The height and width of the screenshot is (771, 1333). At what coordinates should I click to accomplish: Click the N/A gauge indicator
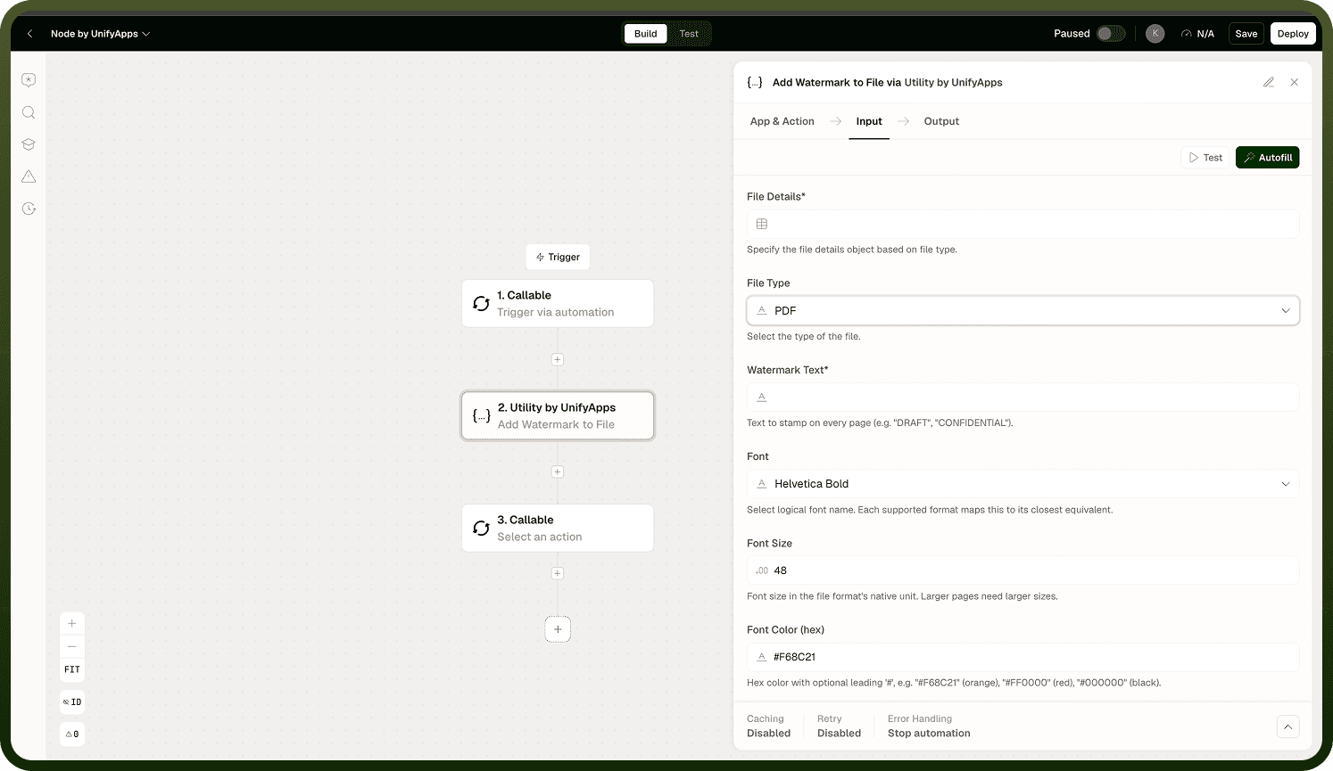pyautogui.click(x=1197, y=34)
